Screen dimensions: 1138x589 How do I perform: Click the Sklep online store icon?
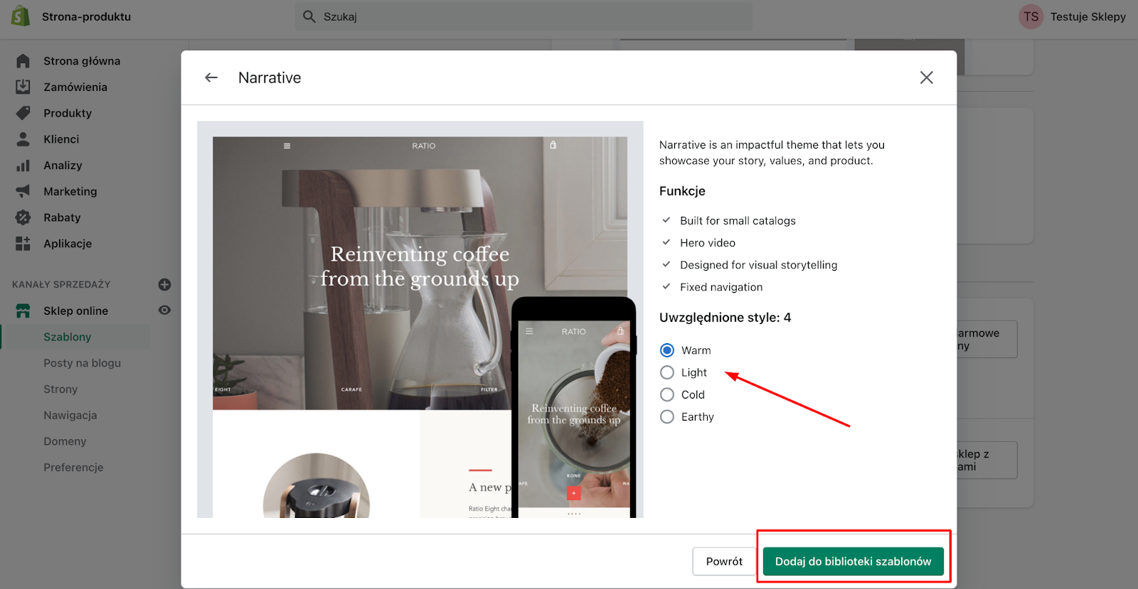coord(23,310)
